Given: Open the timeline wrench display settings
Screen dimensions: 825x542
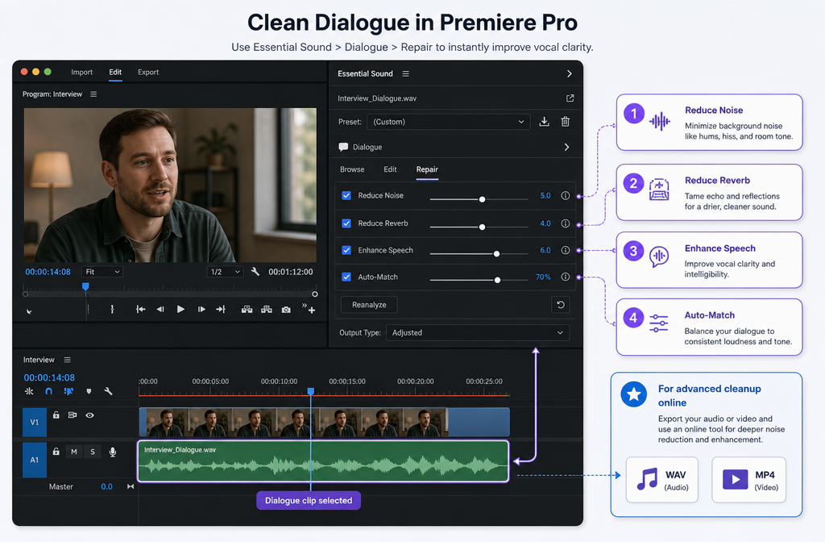Looking at the screenshot, I should click(109, 391).
